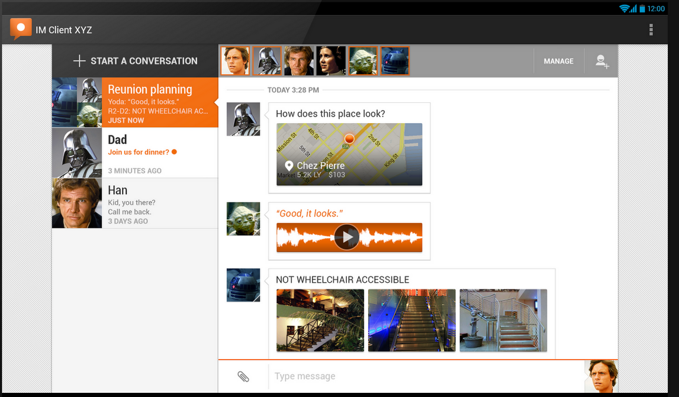Screen dimensions: 679x397
Task: Open the overflow menu in the action bar
Action: pyautogui.click(x=651, y=30)
